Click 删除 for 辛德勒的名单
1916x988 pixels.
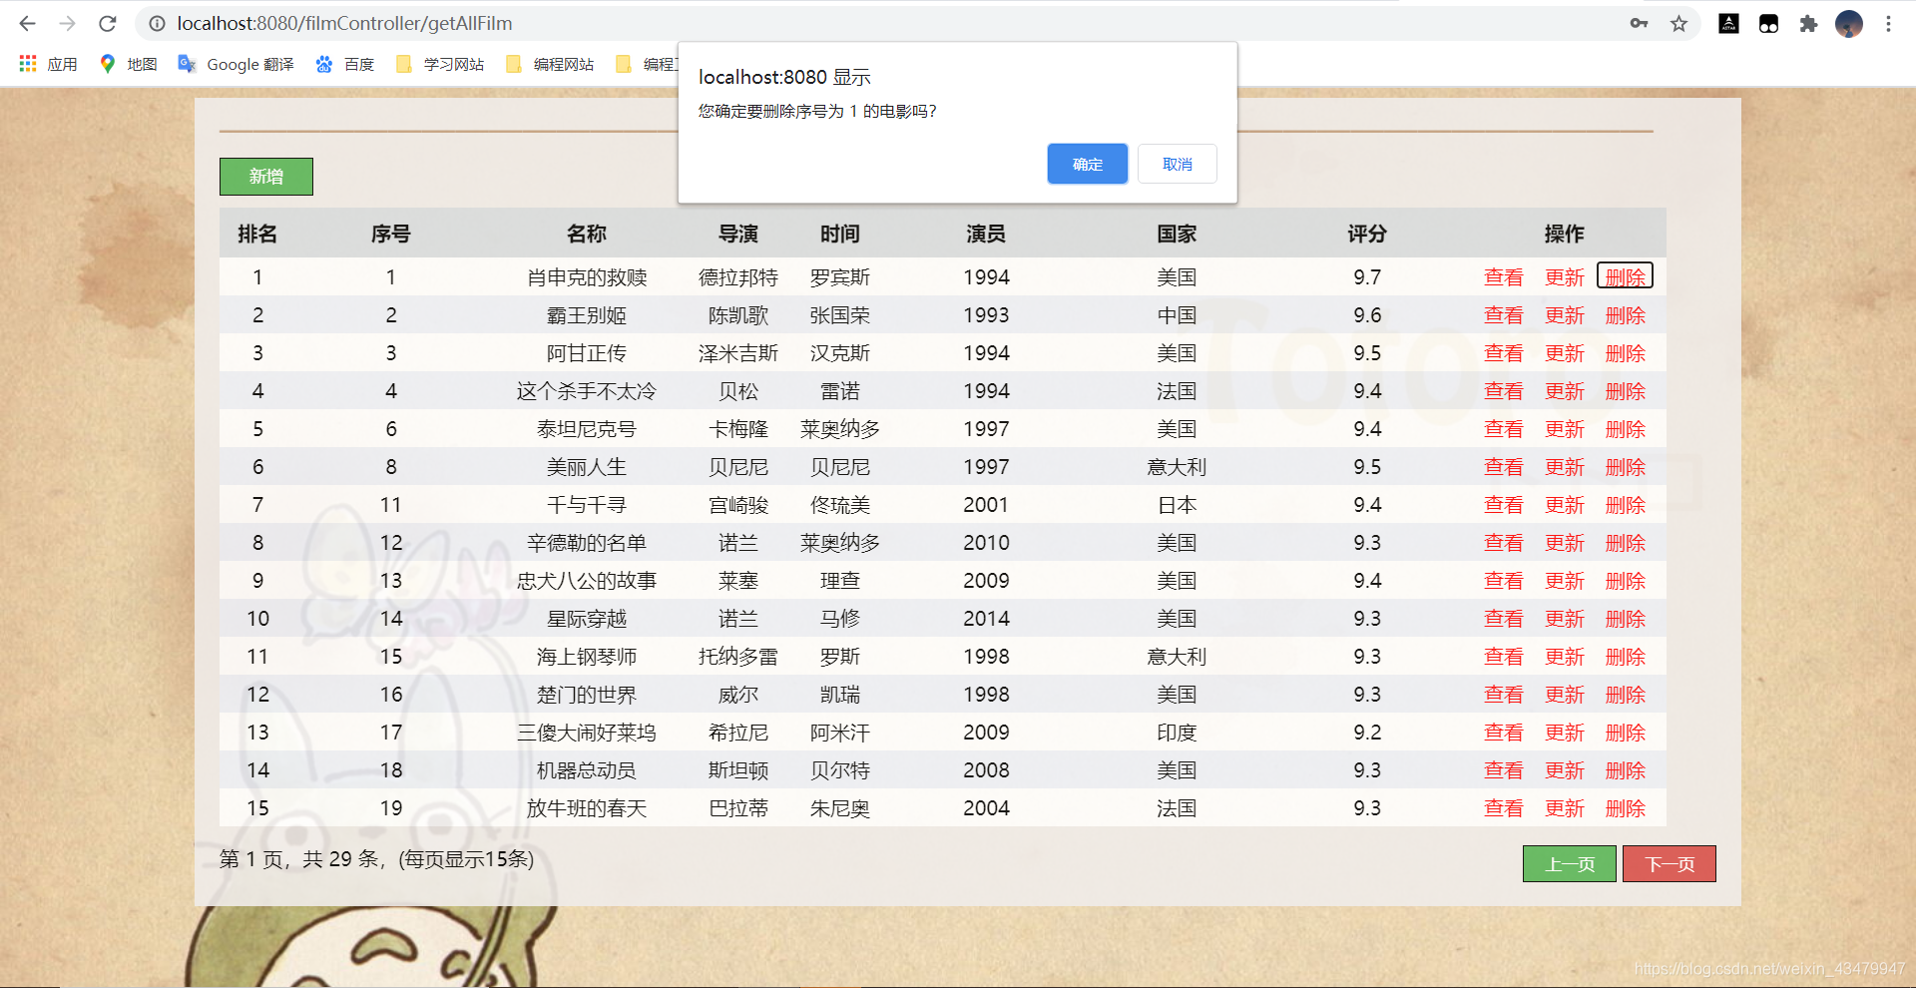tap(1625, 543)
